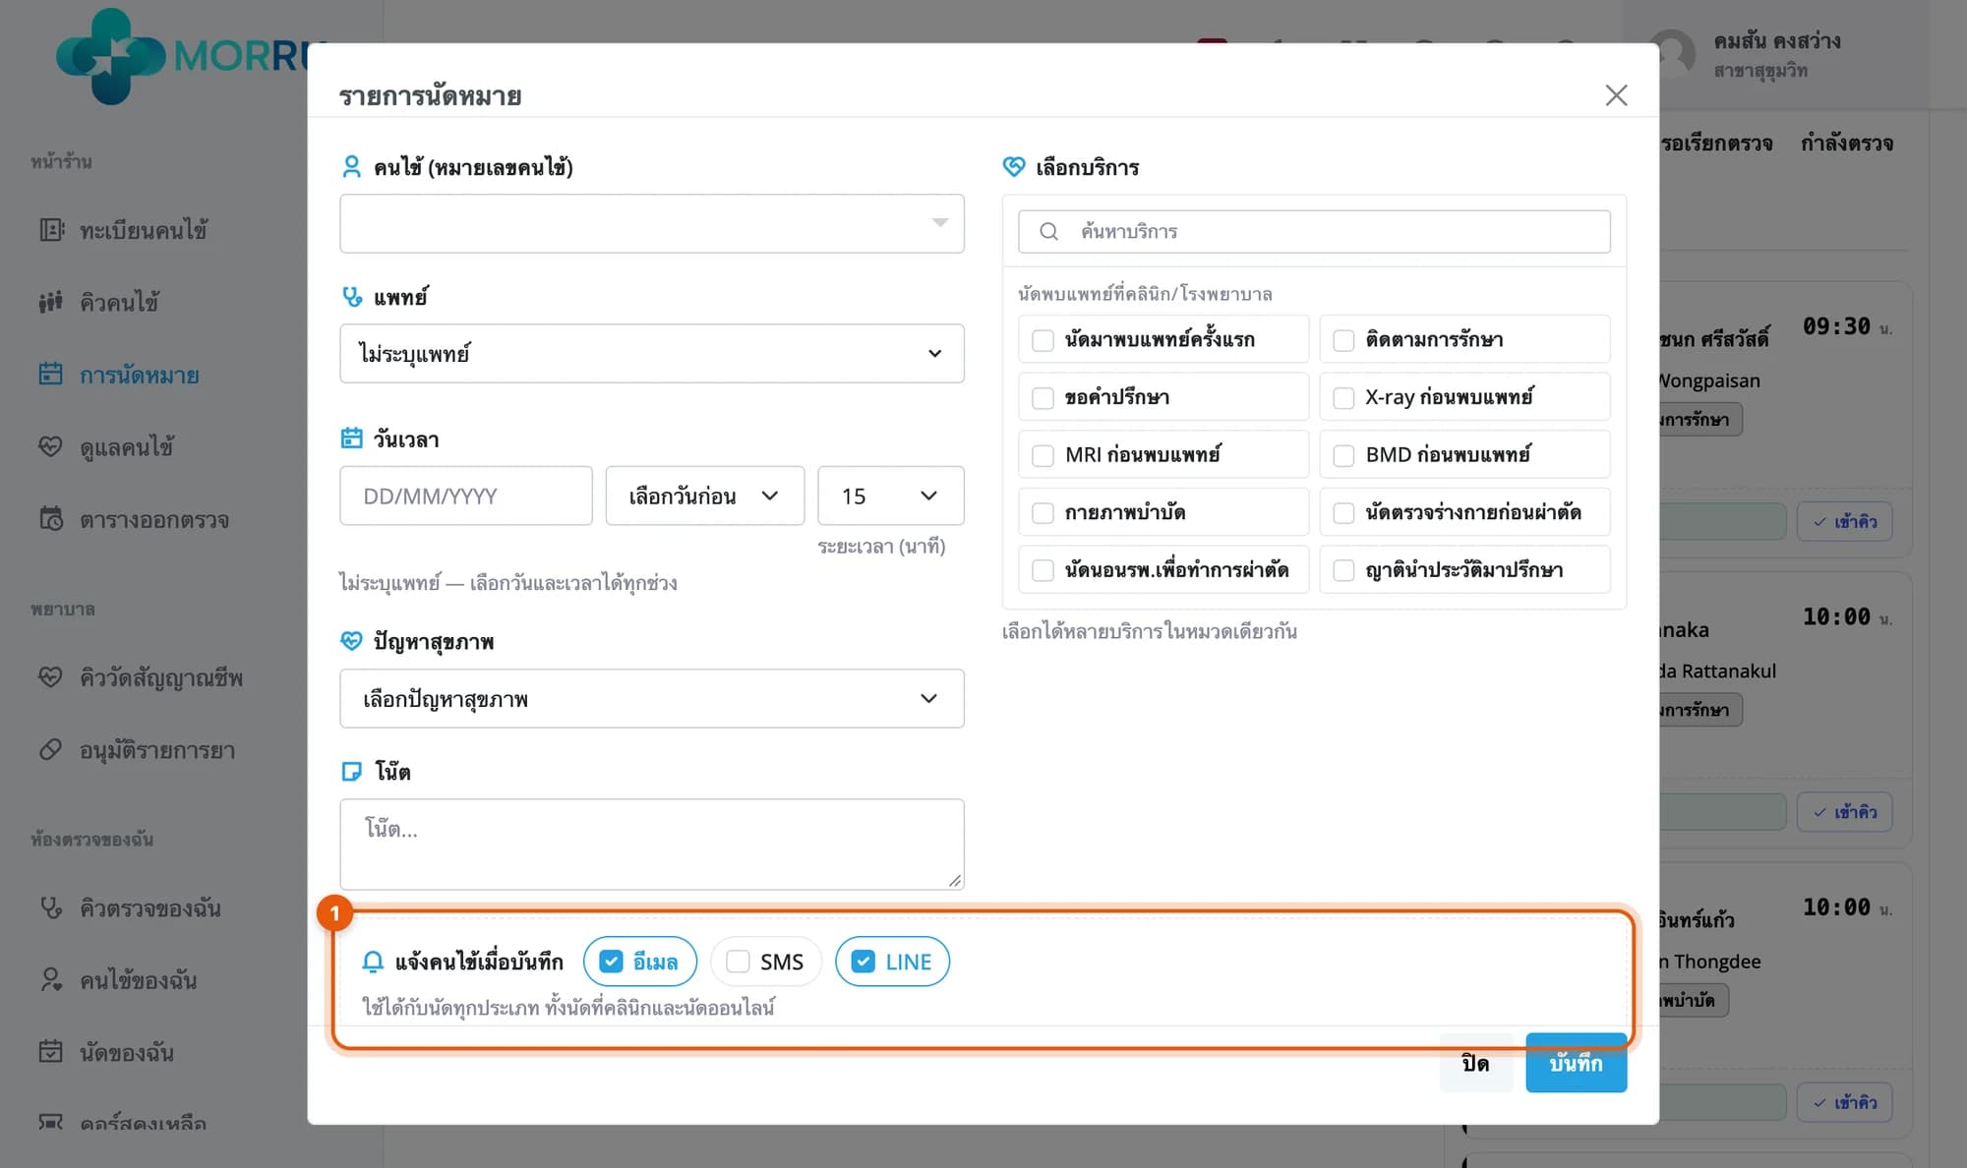Click the คิววัดสัญญาณชีพ heartbeat icon

[x=51, y=677]
